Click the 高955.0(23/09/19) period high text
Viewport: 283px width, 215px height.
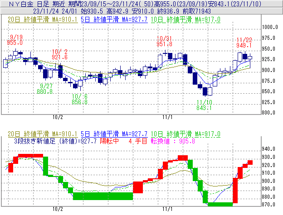(181, 4)
